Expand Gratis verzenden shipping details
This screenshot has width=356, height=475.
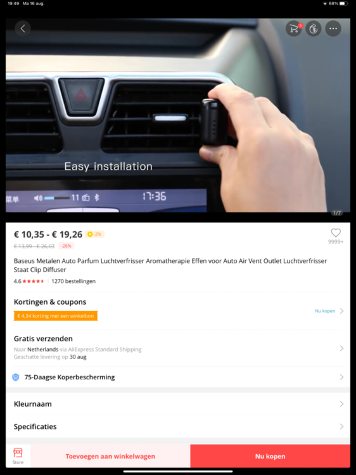(x=178, y=348)
